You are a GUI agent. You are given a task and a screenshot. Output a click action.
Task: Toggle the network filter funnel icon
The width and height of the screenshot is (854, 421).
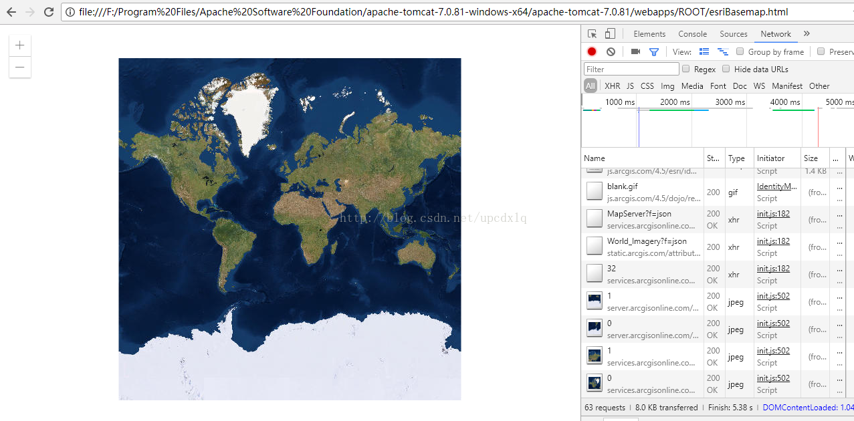(x=654, y=51)
